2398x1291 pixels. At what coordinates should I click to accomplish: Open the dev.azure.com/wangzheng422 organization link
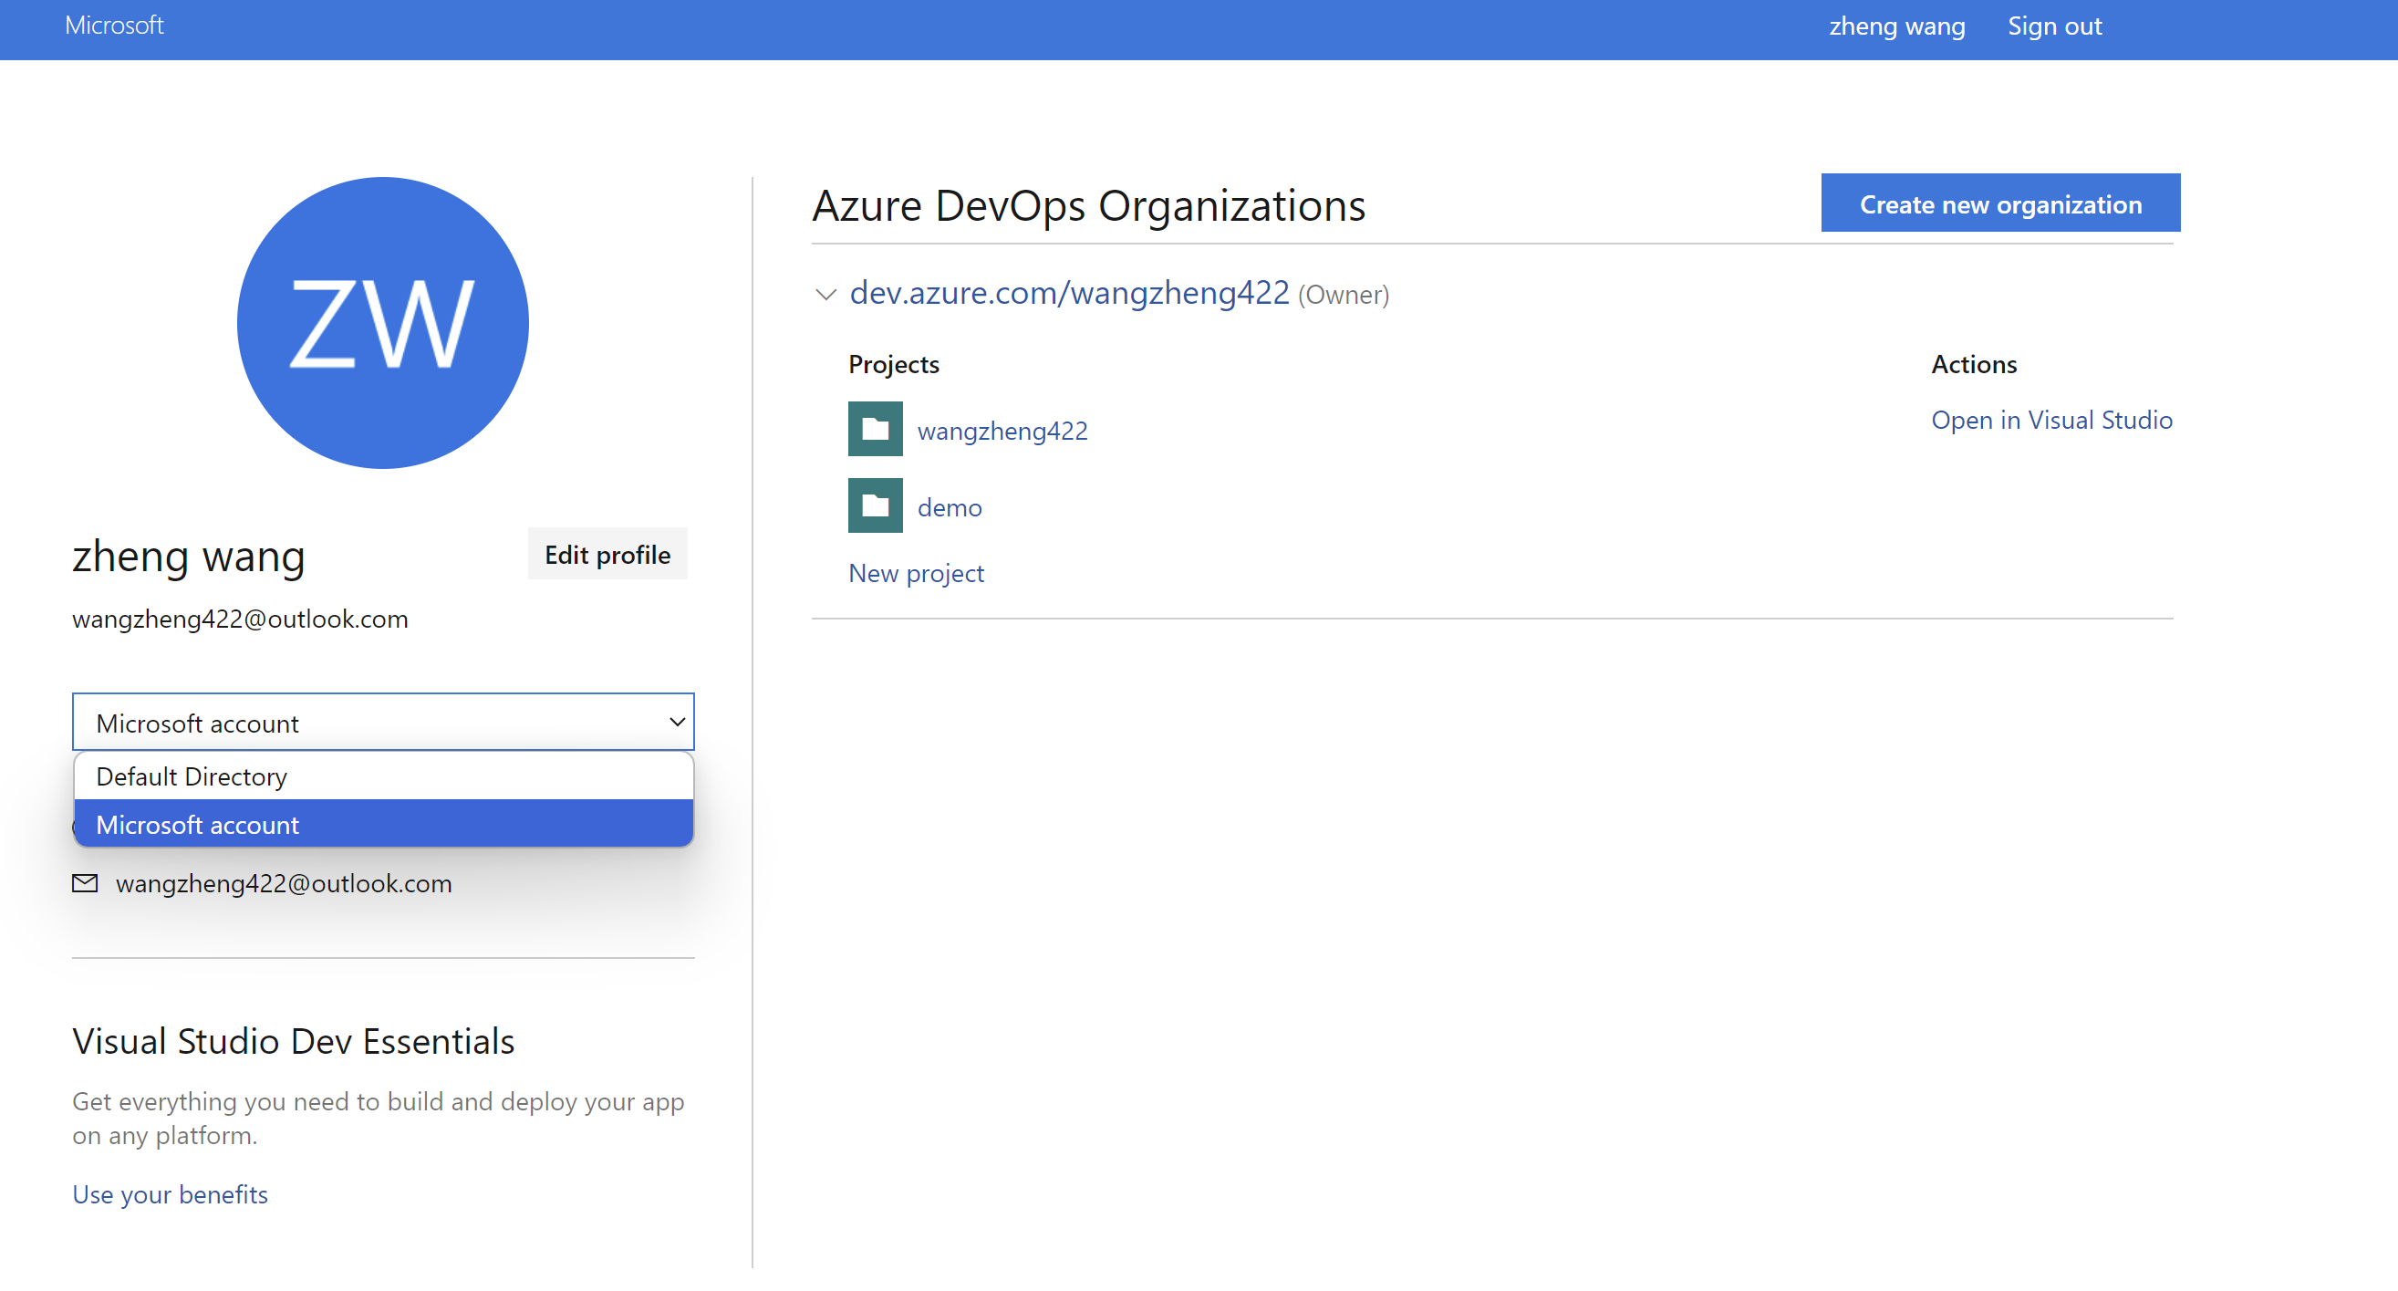(1069, 293)
